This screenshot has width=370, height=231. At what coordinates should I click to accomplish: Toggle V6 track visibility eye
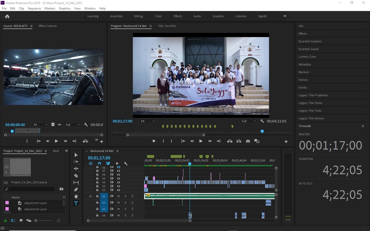tap(118, 175)
